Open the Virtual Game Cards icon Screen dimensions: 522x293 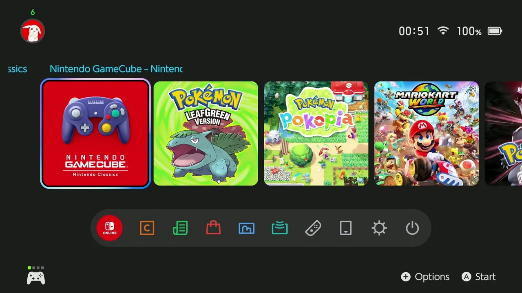tap(346, 228)
